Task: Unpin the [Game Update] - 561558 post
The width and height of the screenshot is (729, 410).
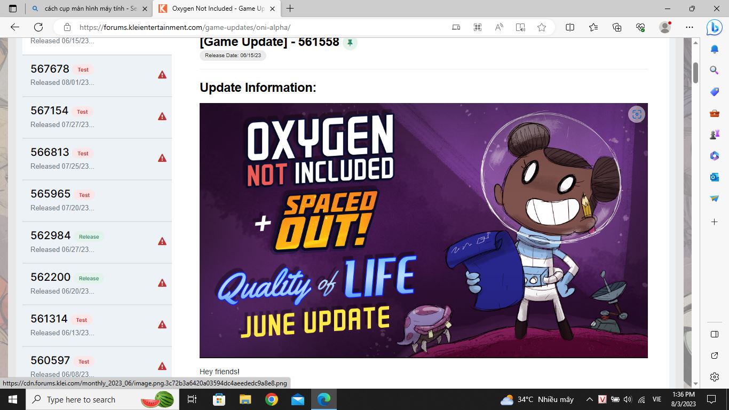Action: [x=350, y=42]
